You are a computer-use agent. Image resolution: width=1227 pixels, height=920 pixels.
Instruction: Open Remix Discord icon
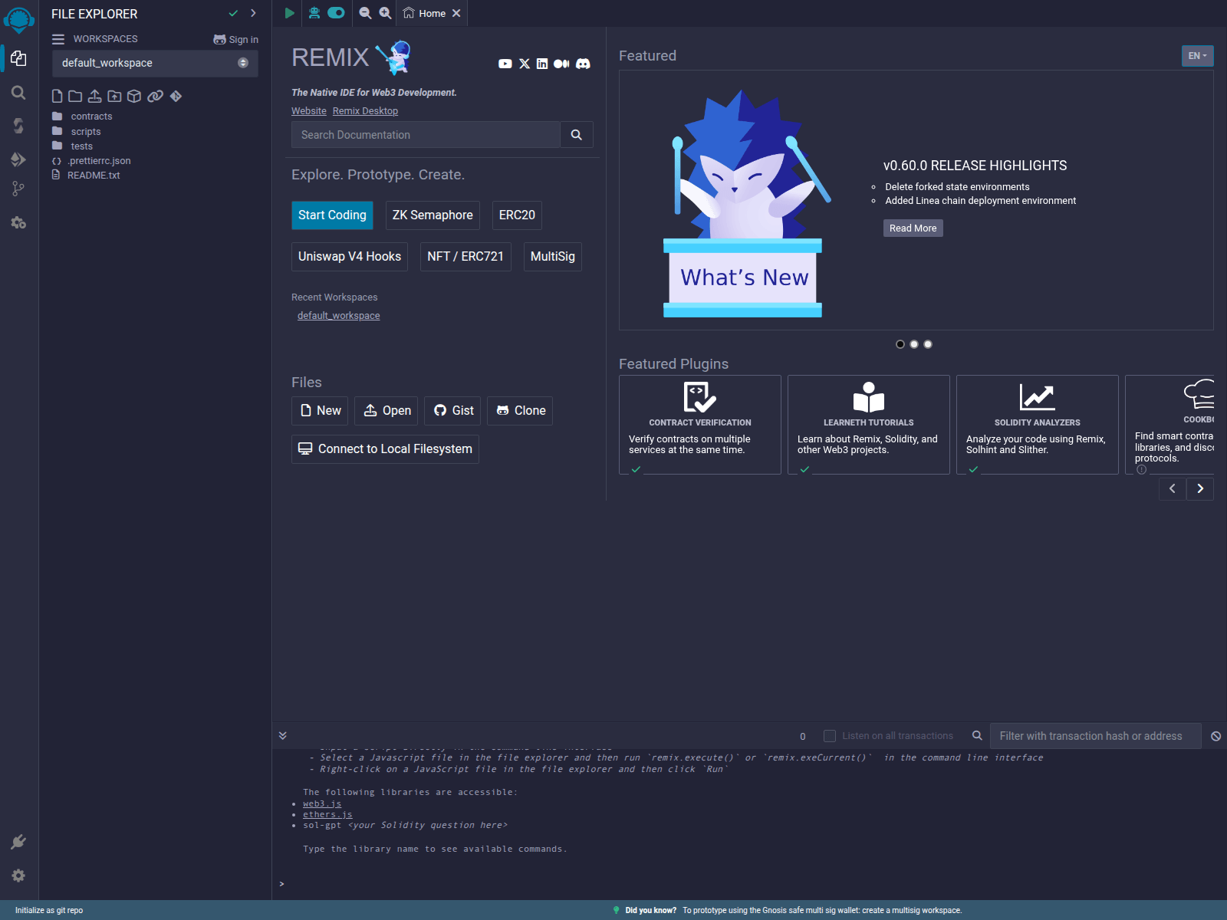tap(583, 64)
